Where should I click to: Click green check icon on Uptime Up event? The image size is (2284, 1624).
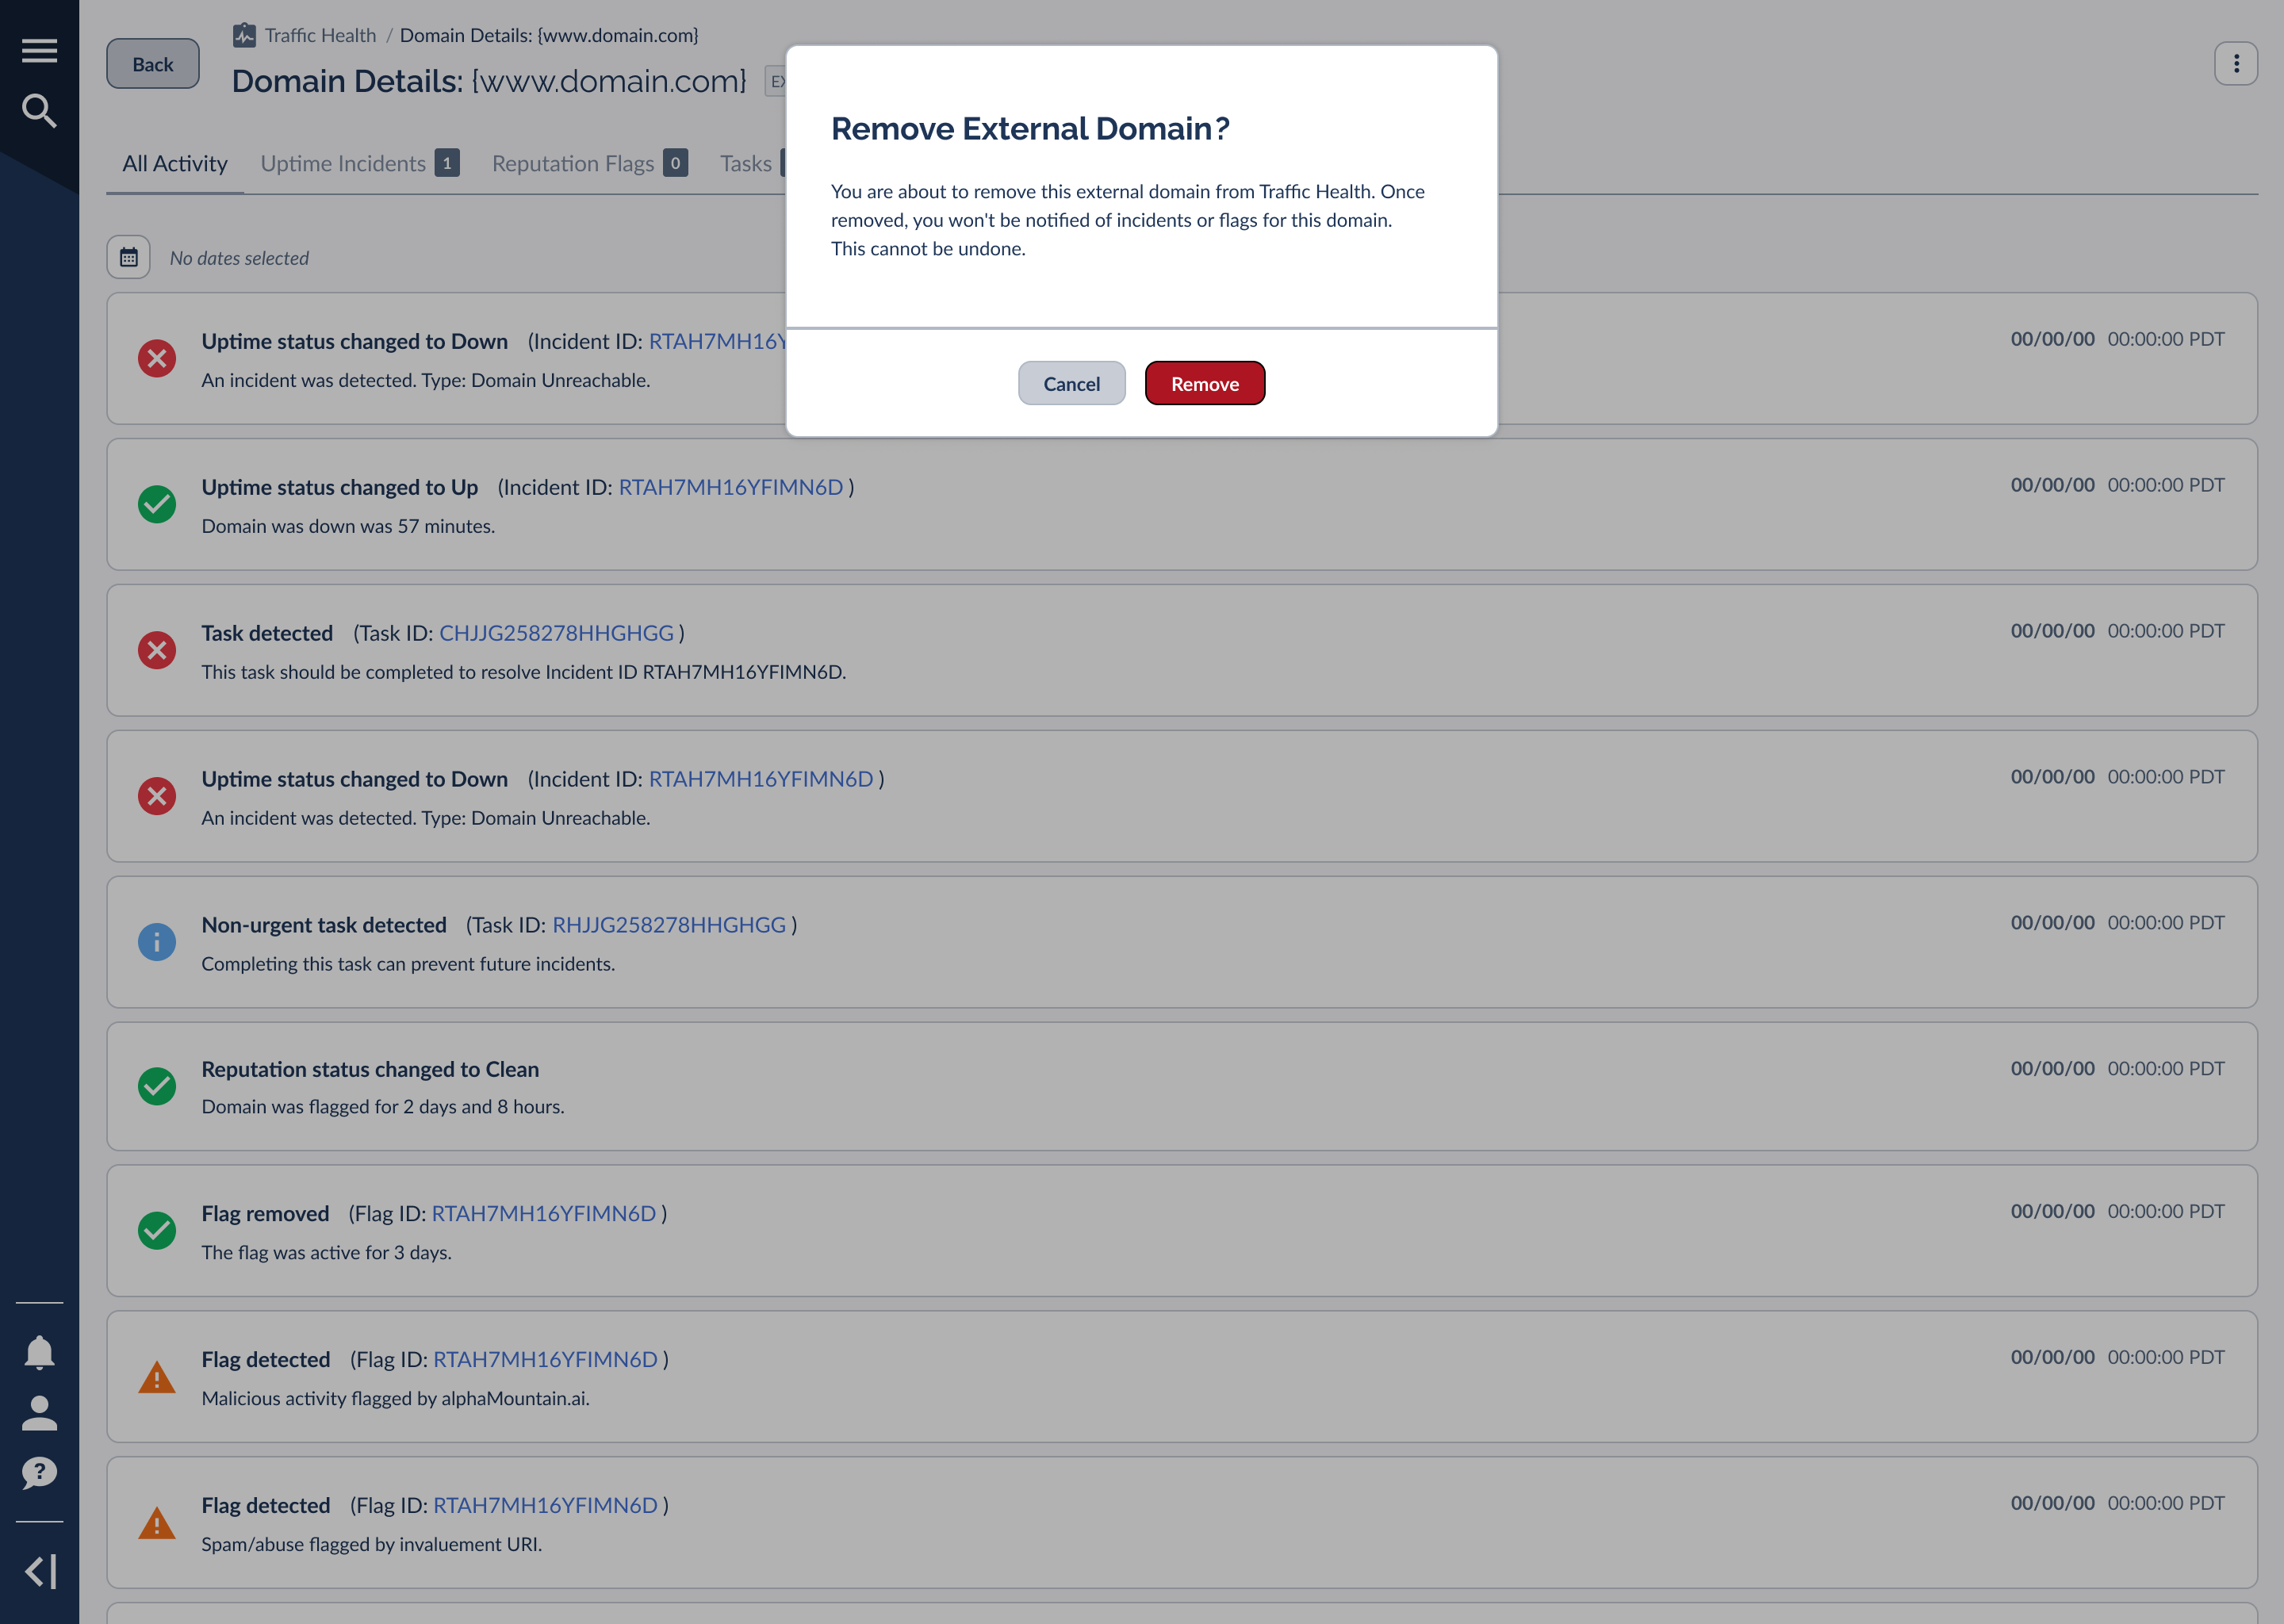coord(157,504)
